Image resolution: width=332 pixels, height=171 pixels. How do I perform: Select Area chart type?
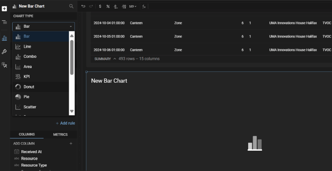tap(41, 66)
